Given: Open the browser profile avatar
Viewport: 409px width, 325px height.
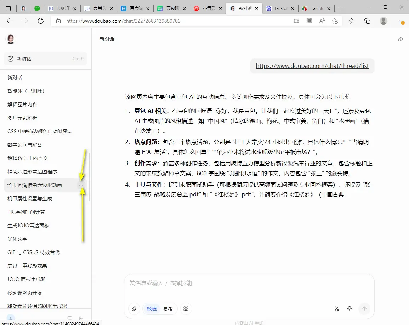Looking at the screenshot, I should pyautogui.click(x=384, y=21).
